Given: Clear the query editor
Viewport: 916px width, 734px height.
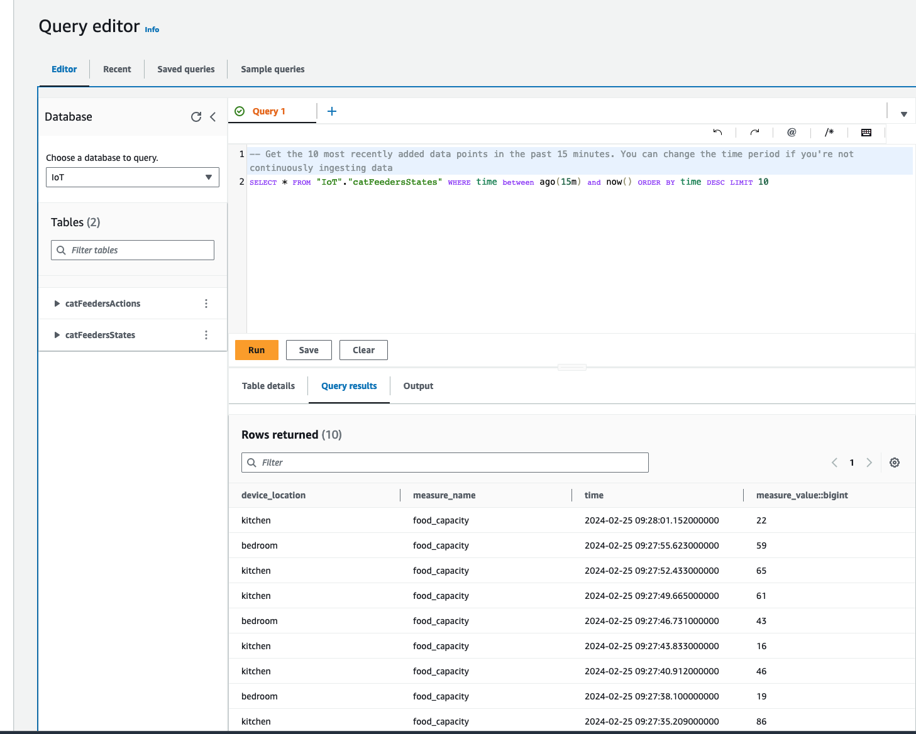Looking at the screenshot, I should [x=363, y=350].
